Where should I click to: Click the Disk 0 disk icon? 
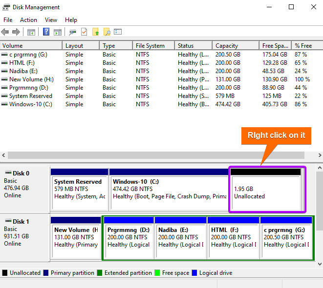tap(8, 173)
